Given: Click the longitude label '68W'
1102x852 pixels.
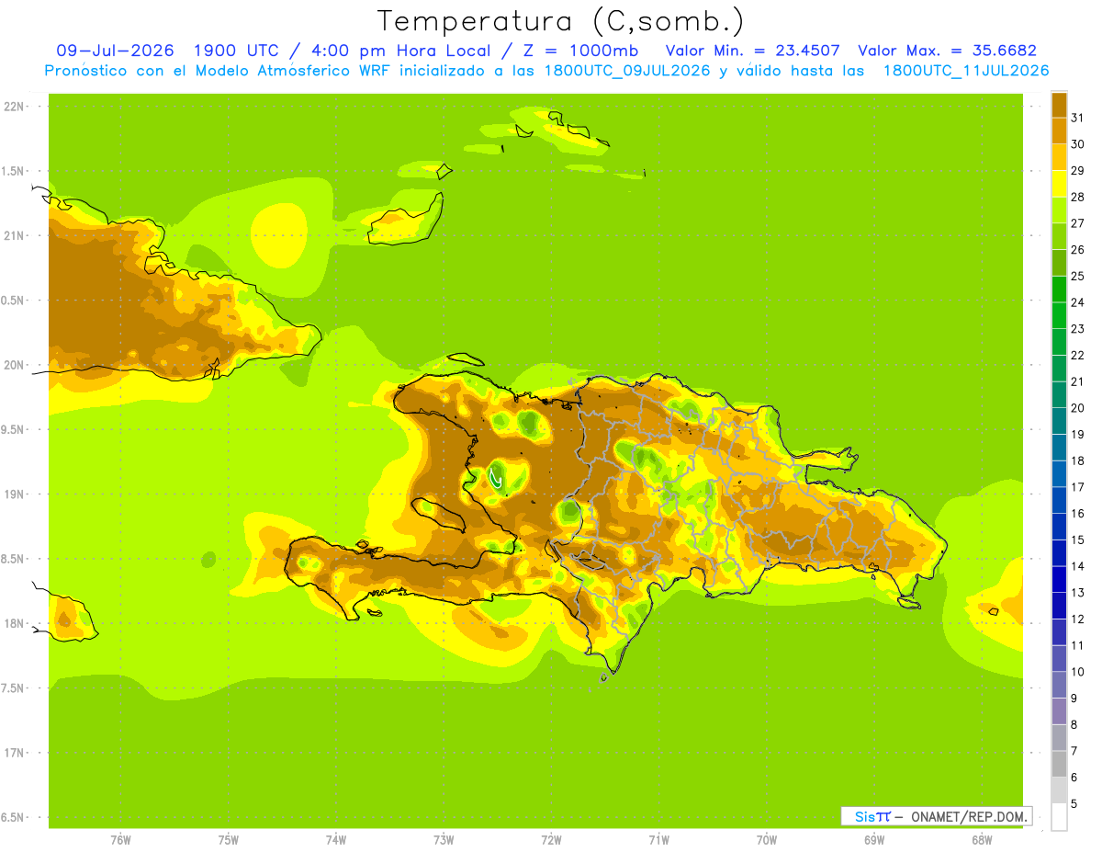Looking at the screenshot, I should coord(982,840).
